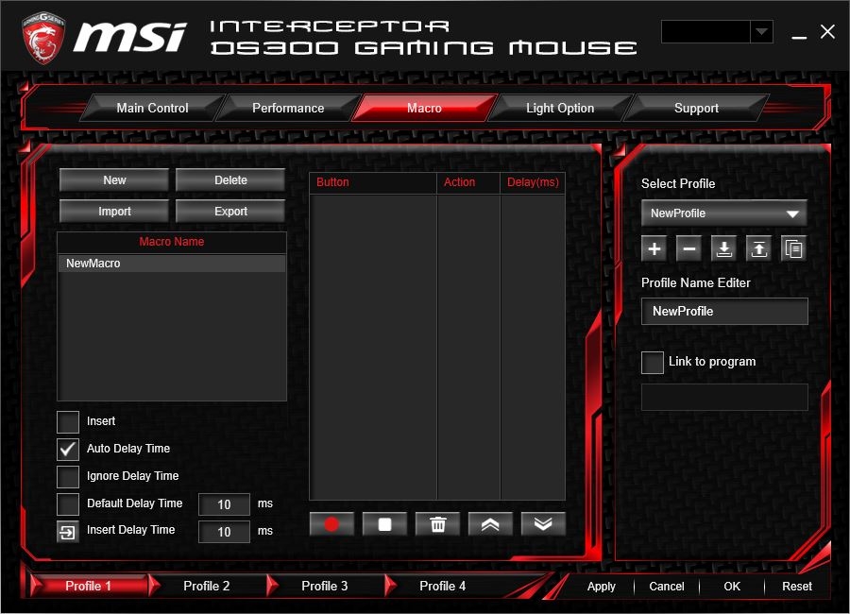850x614 pixels.
Task: Move macro step down with double chevron
Action: click(543, 524)
